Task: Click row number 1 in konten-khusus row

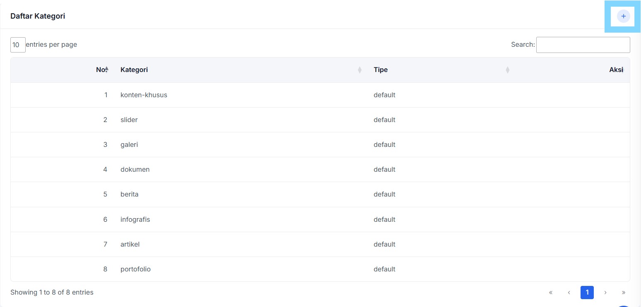Action: (x=106, y=95)
